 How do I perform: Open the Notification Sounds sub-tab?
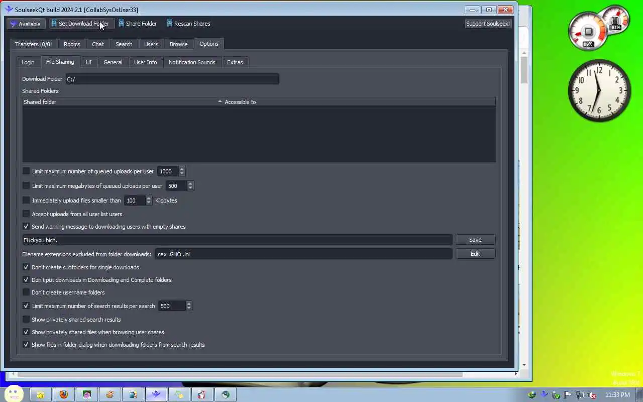(x=192, y=62)
